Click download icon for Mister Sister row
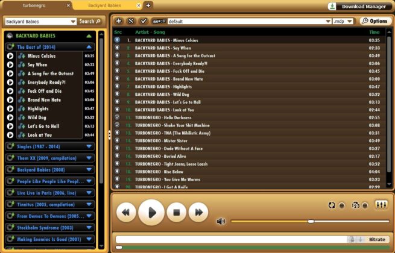 pyautogui.click(x=117, y=140)
